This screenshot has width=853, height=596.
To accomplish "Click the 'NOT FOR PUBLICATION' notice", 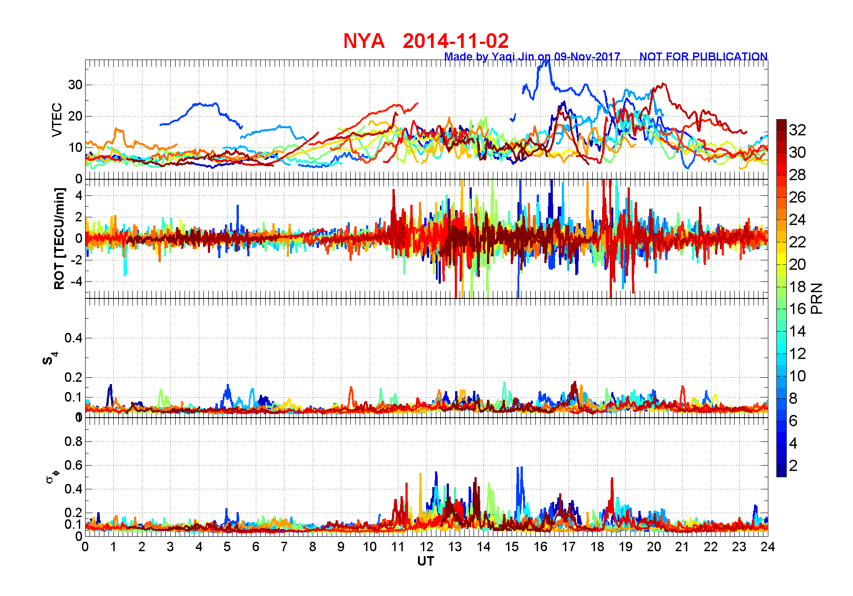I will click(x=703, y=56).
